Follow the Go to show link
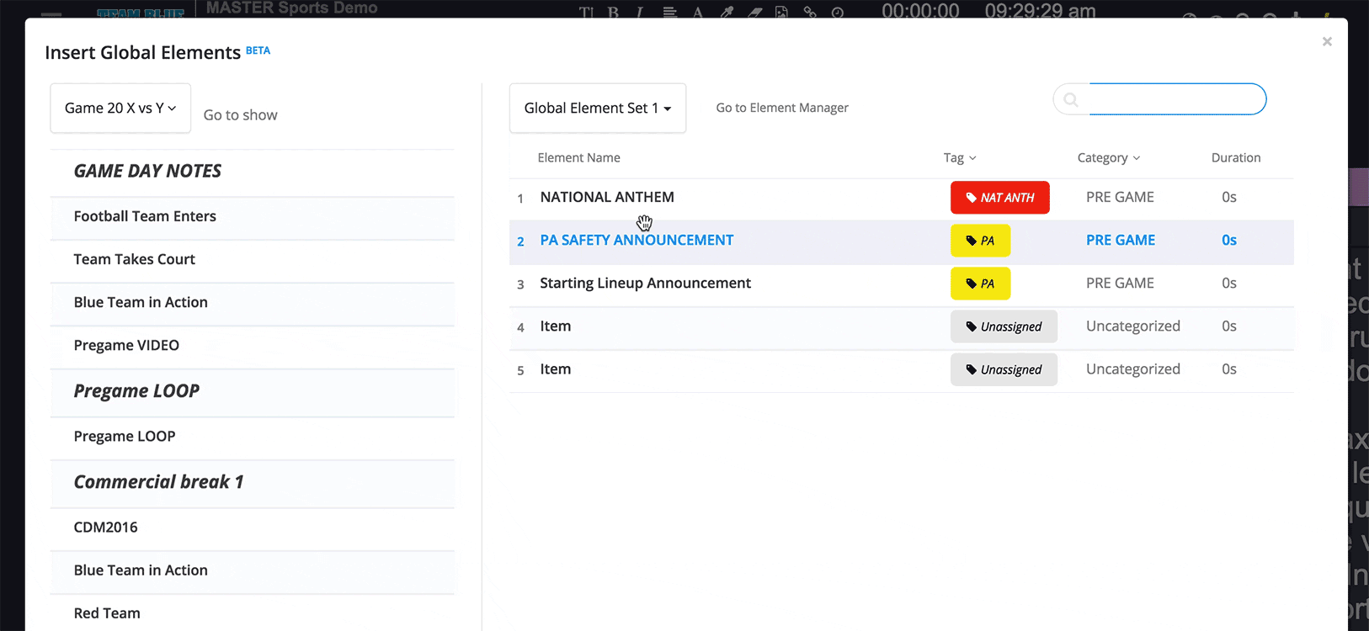Image resolution: width=1369 pixels, height=631 pixels. pyautogui.click(x=240, y=115)
